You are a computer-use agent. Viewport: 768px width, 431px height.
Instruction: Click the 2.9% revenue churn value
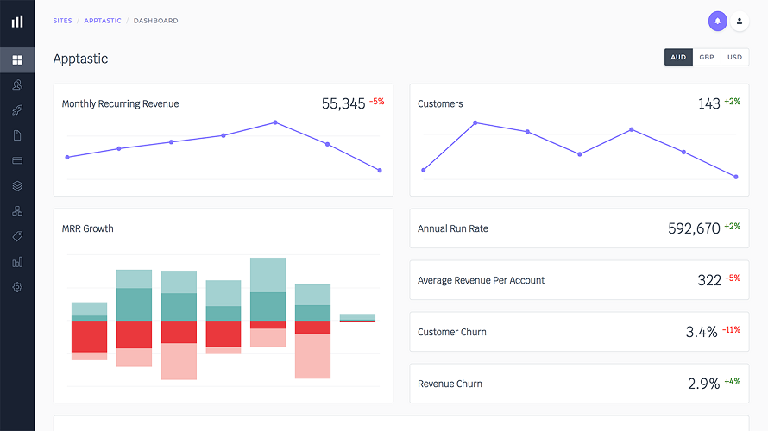tap(703, 384)
